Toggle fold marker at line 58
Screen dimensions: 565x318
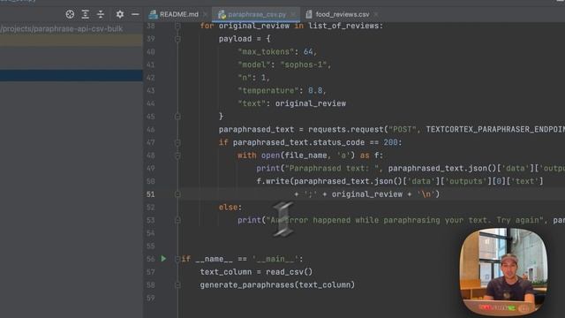[x=177, y=284]
